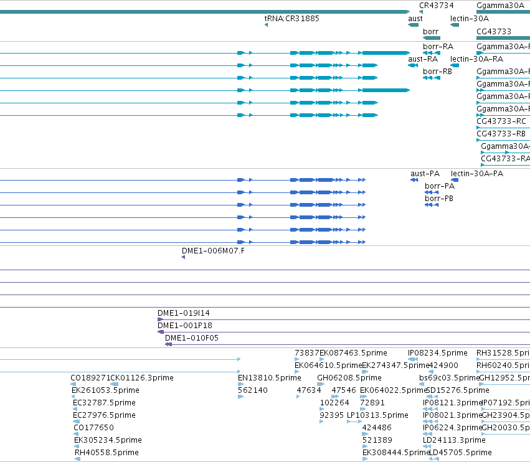530x462 pixels.
Task: Select the SD15276.5prime EST label
Action: 458,390
